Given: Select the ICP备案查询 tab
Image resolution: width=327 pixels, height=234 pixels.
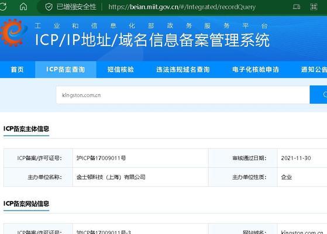Looking at the screenshot, I should 66,70.
